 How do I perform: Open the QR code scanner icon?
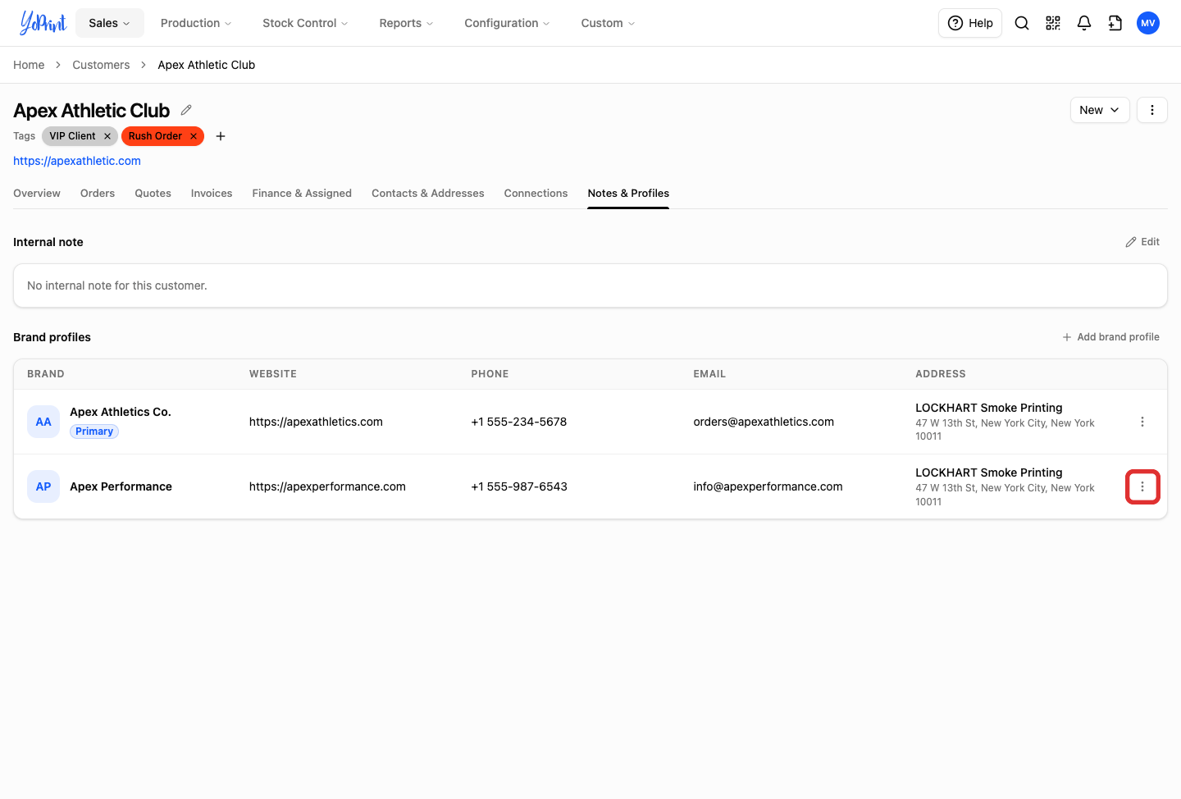pyautogui.click(x=1053, y=23)
